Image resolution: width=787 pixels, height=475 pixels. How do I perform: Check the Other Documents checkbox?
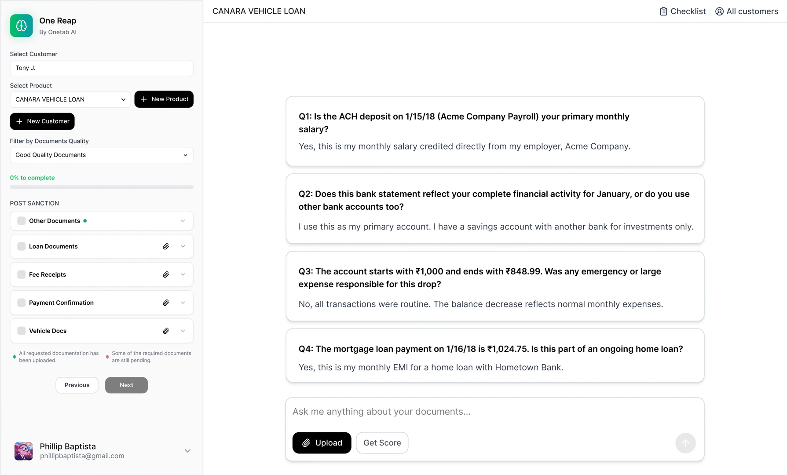pos(21,221)
